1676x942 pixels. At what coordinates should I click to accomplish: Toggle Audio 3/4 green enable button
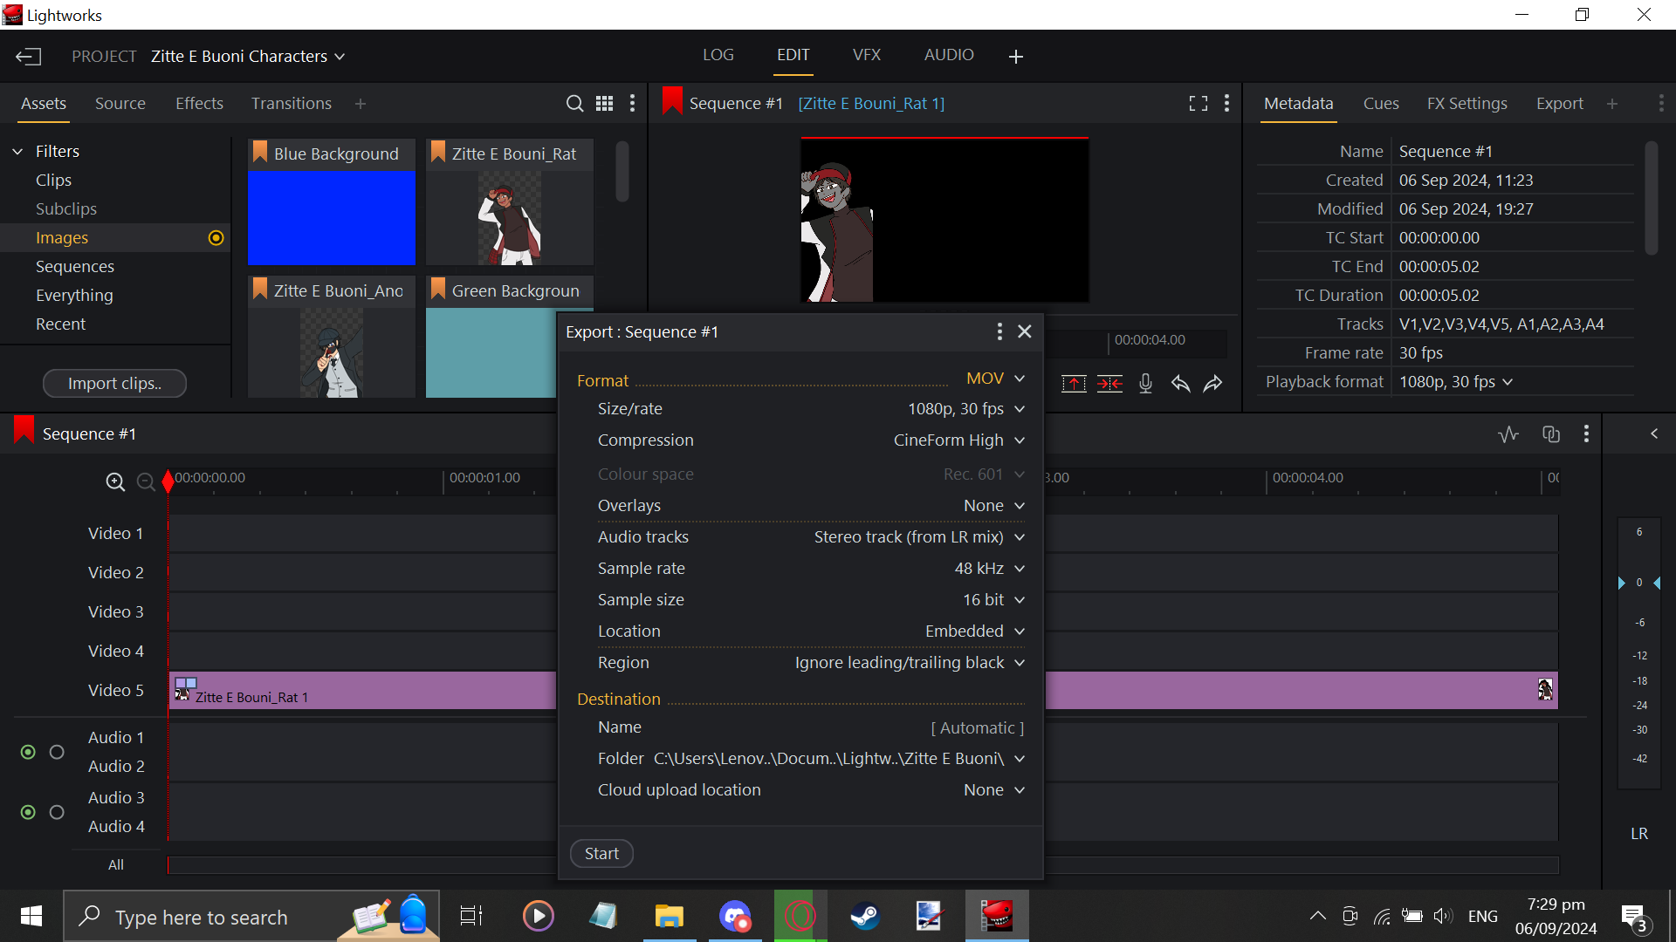28,812
